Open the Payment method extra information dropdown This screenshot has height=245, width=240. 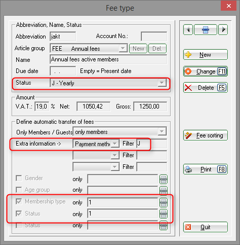tap(96, 144)
